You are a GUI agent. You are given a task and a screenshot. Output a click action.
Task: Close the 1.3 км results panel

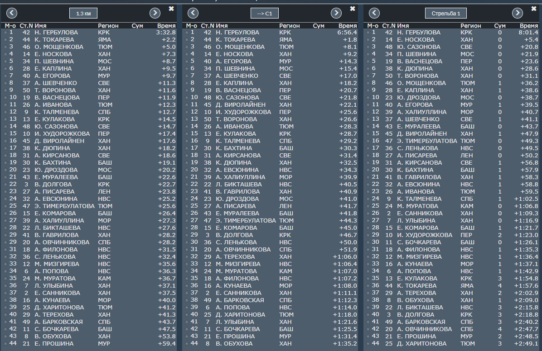(171, 9)
